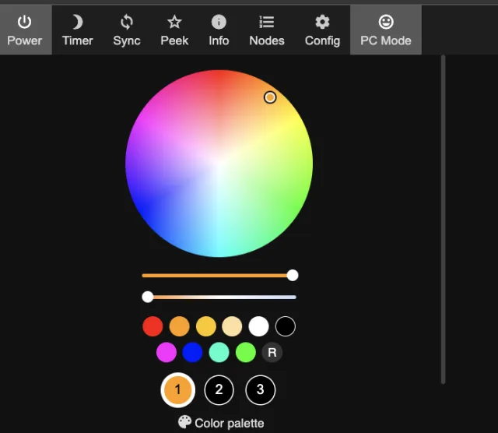
Task: Pick the white quick color swatch
Action: click(259, 326)
